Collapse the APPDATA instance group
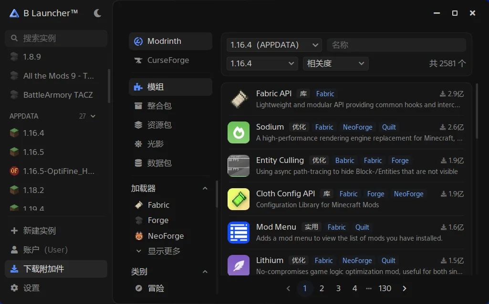Screen dimensions: 489x304 click(93, 116)
